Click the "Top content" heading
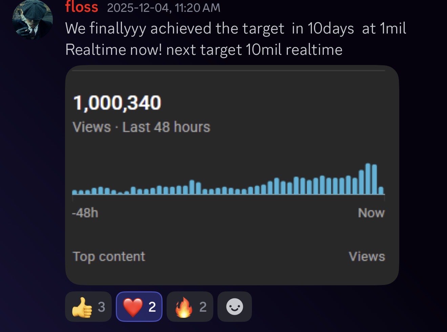The width and height of the screenshot is (447, 332). 109,257
